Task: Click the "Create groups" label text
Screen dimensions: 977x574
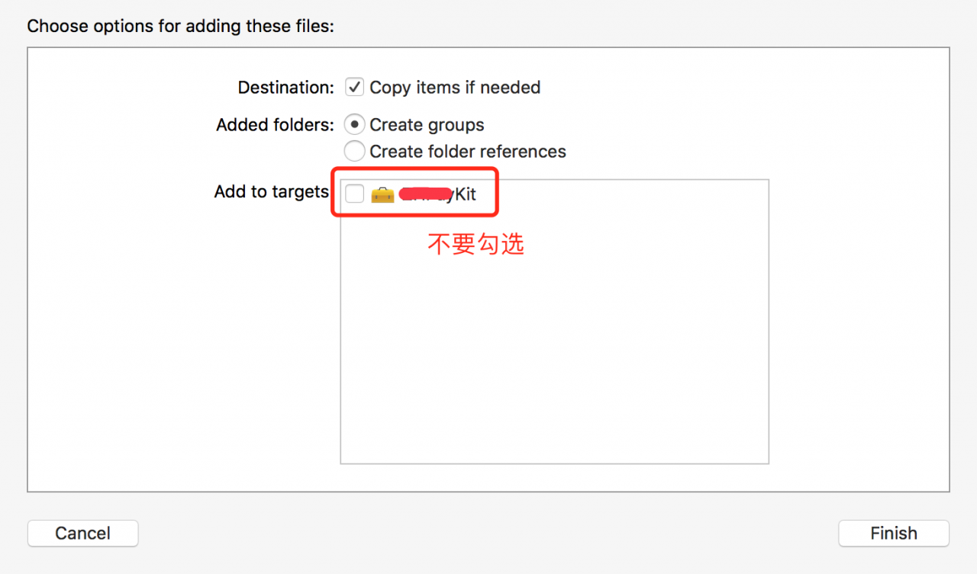Action: pyautogui.click(x=427, y=125)
